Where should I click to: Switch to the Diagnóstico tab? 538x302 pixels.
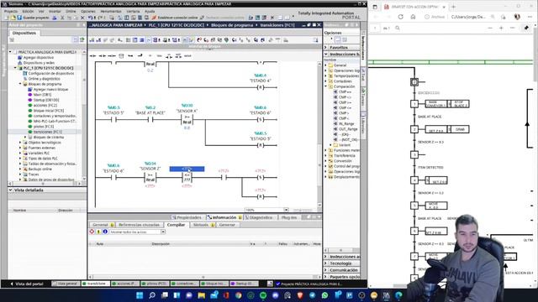pos(259,217)
